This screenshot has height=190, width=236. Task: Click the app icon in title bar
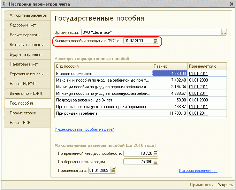click(x=4, y=4)
